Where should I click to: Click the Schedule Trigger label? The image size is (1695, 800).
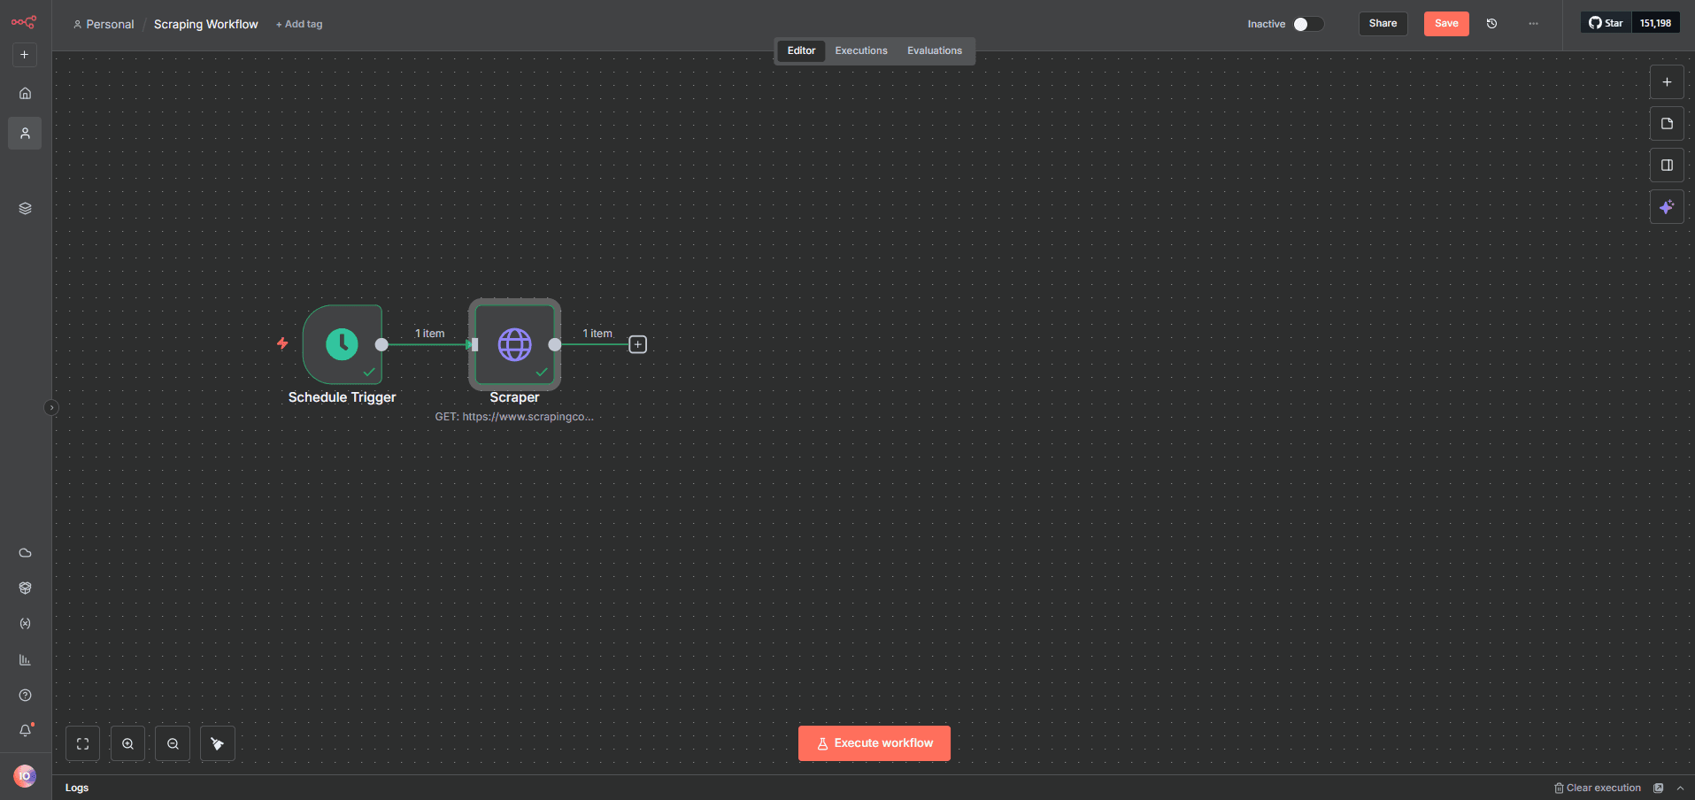pos(342,397)
